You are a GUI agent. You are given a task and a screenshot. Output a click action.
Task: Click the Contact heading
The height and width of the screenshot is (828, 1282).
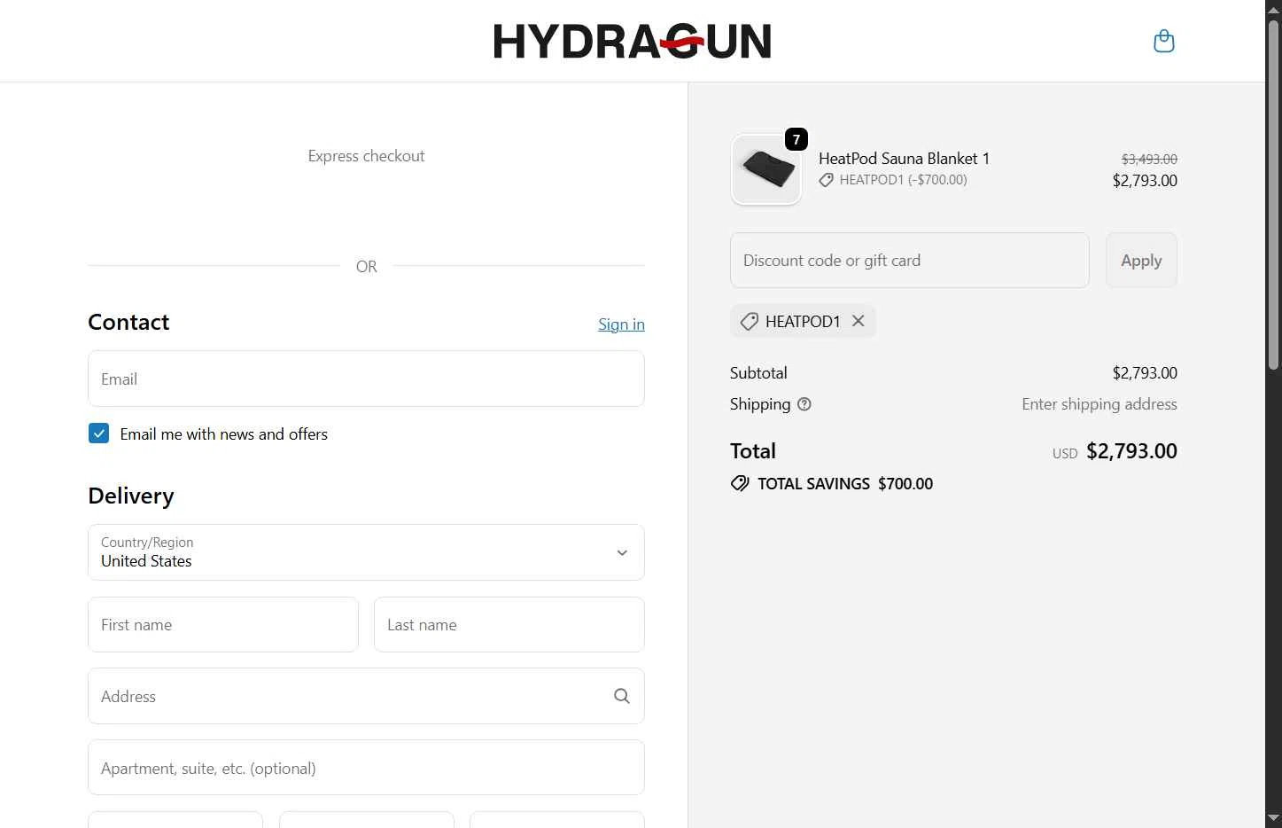tap(128, 322)
